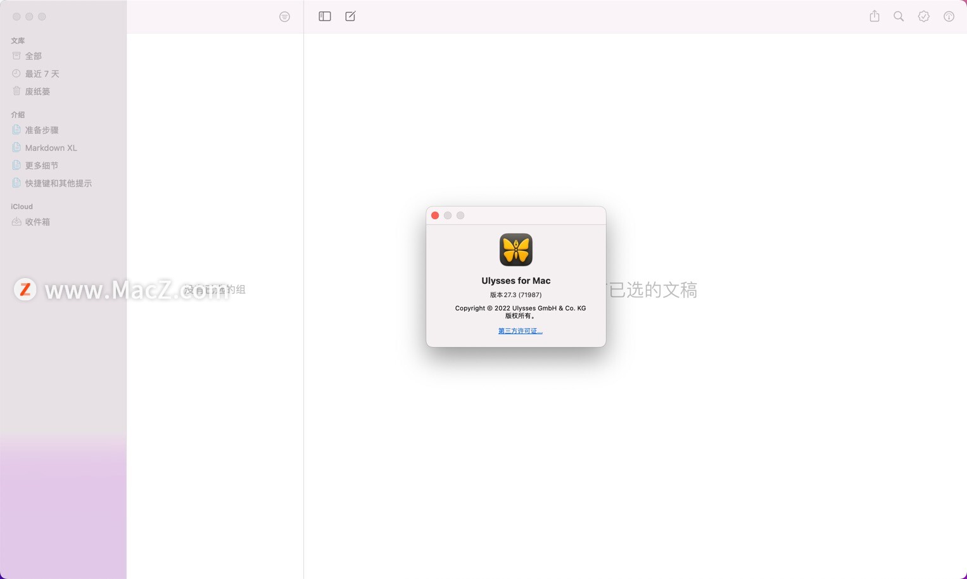Create a new sheet with compose icon

pyautogui.click(x=350, y=16)
